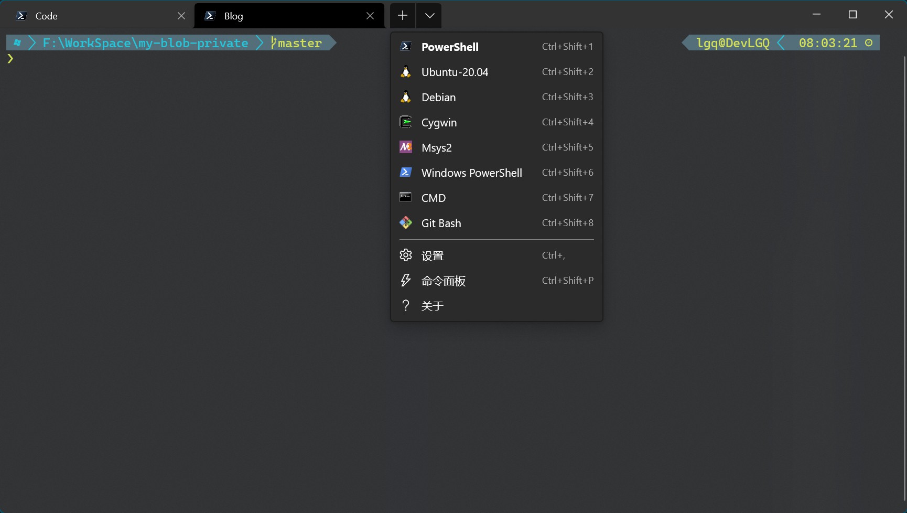Click the lgq@DevLGQ user segment
This screenshot has width=907, height=513.
(733, 43)
